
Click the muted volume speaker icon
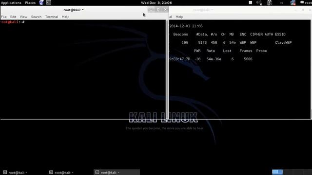click(259, 2)
